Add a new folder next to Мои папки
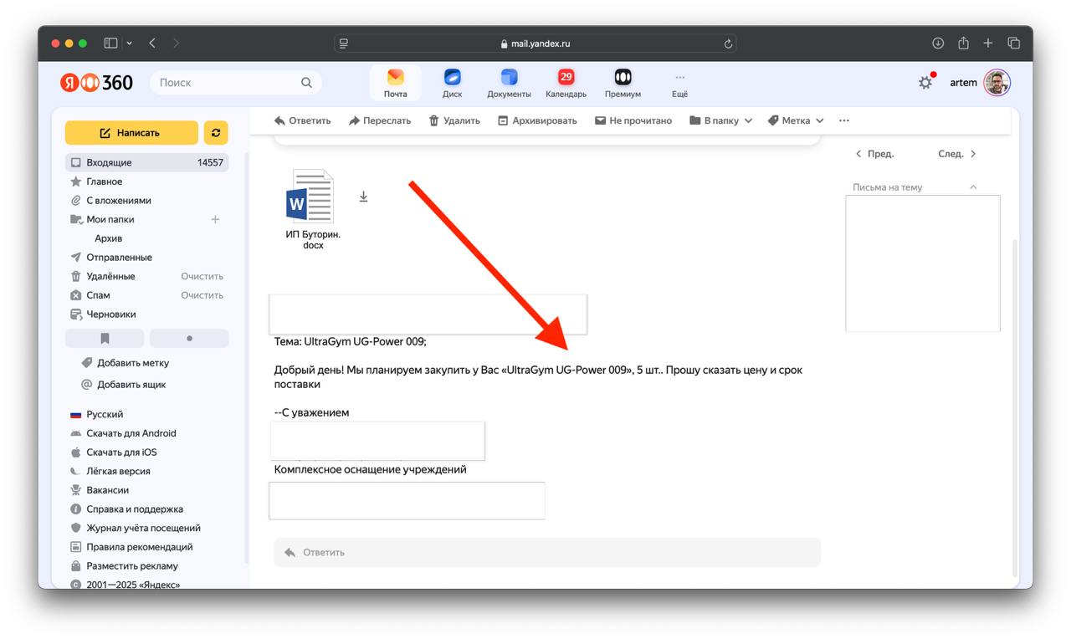 coord(215,219)
